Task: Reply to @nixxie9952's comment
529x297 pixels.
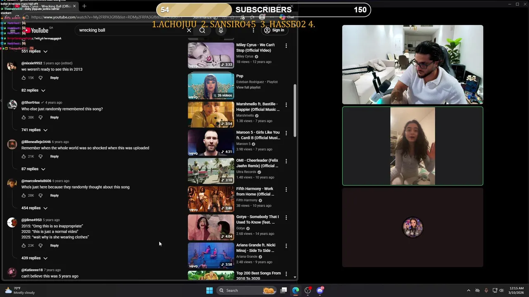Action: [55, 78]
